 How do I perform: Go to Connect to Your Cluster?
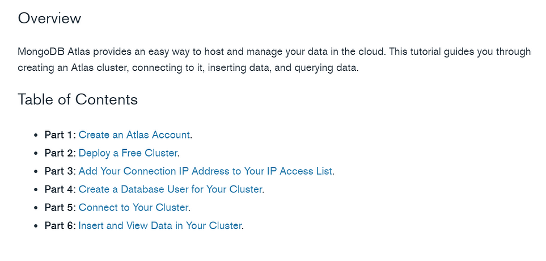point(134,207)
